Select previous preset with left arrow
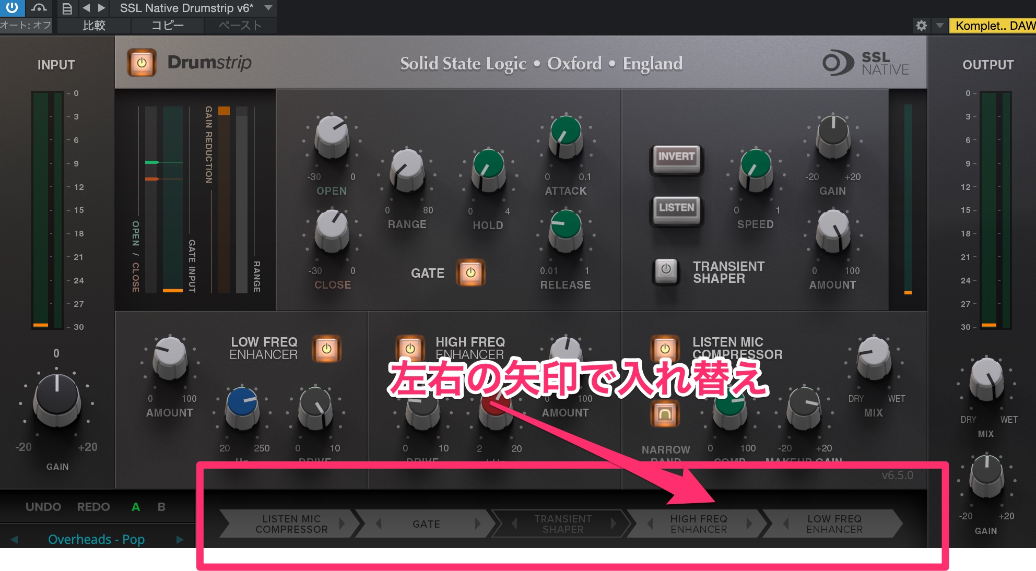The width and height of the screenshot is (1036, 571). (14, 539)
